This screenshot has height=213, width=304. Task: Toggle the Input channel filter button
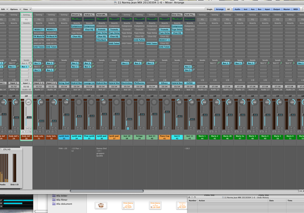(x=267, y=9)
